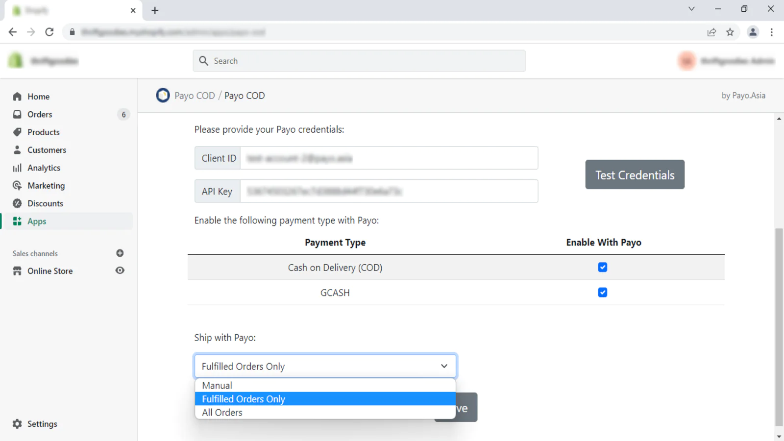Click the scrollbar up arrow
The image size is (784, 441).
pyautogui.click(x=779, y=119)
